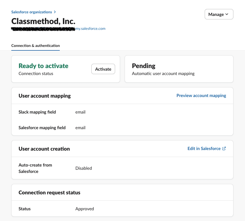Image resolution: width=245 pixels, height=221 pixels.
Task: Click the external link icon beside Edit in Salesforce
Action: click(224, 149)
